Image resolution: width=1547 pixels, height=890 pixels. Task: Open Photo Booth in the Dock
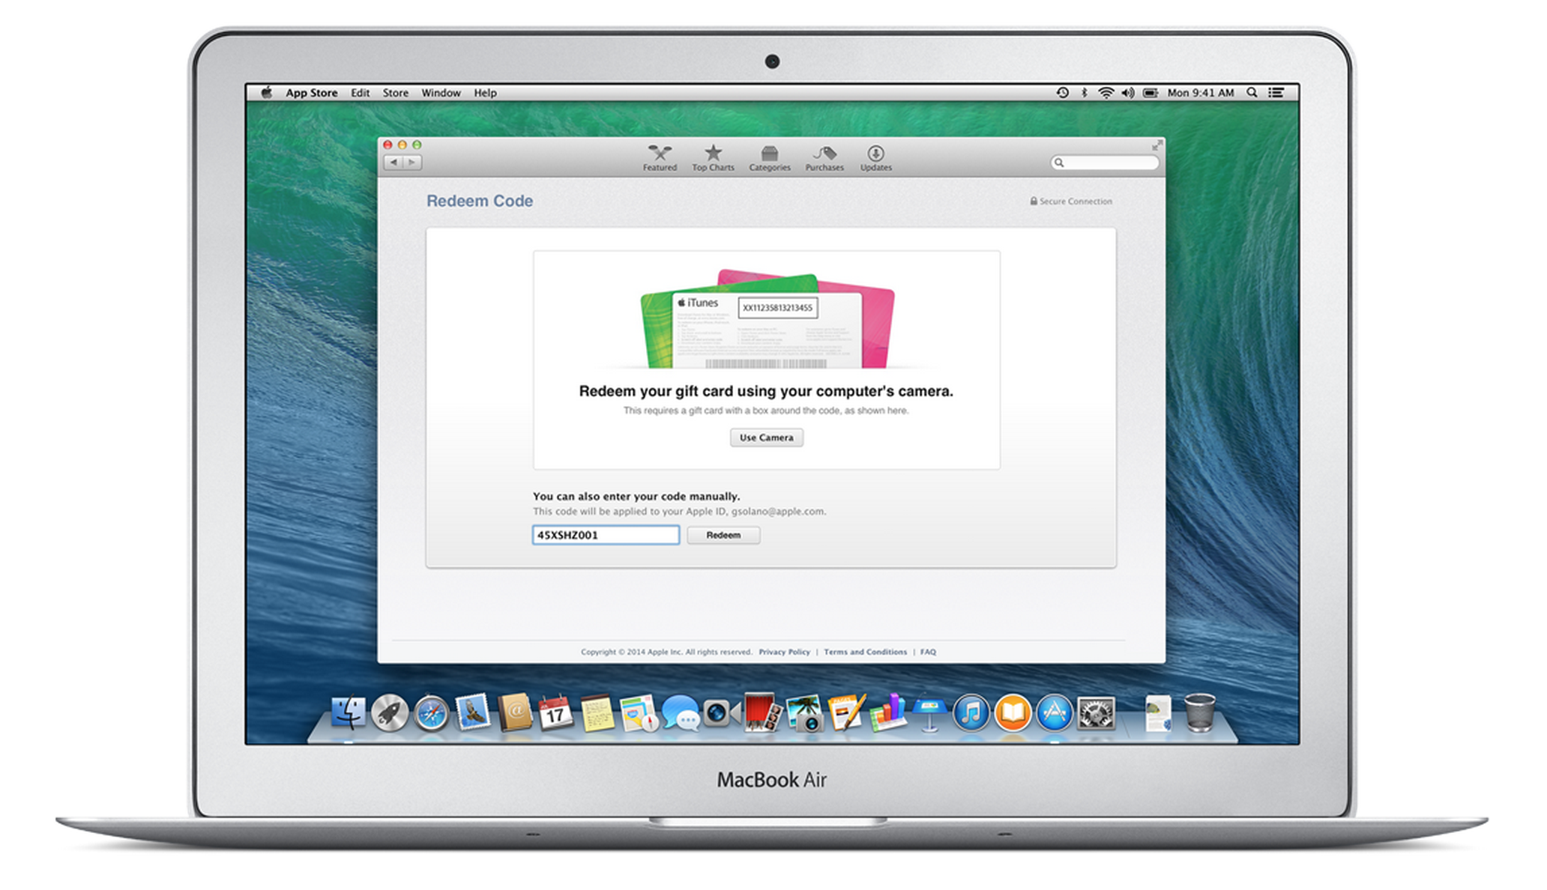coord(762,712)
